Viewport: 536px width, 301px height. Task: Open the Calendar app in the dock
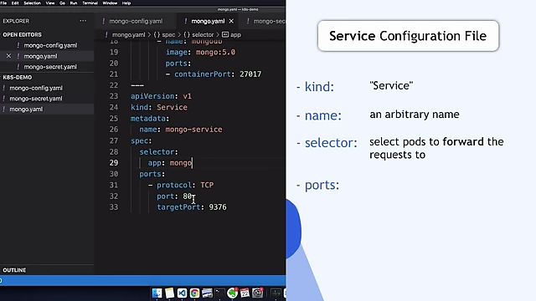[245, 293]
